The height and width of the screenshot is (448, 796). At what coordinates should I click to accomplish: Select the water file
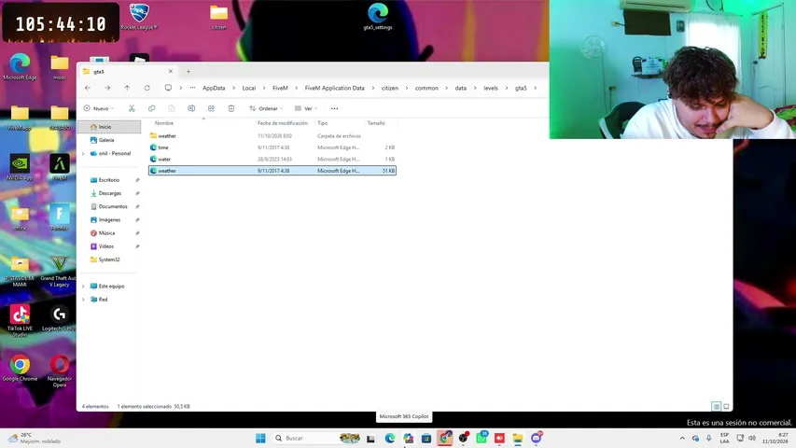point(272,159)
